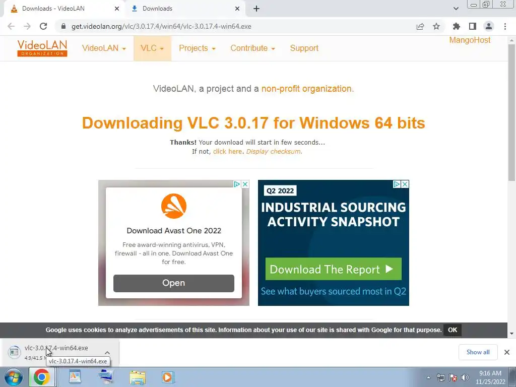
Task: Click the padlock site info icon
Action: pos(63,26)
